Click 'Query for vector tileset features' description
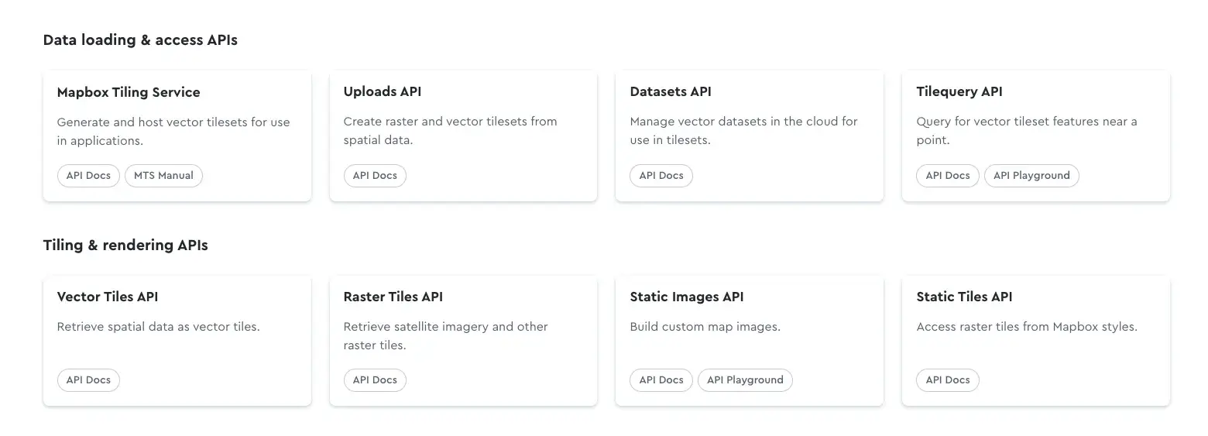Image resolution: width=1208 pixels, height=436 pixels. coord(1027,131)
